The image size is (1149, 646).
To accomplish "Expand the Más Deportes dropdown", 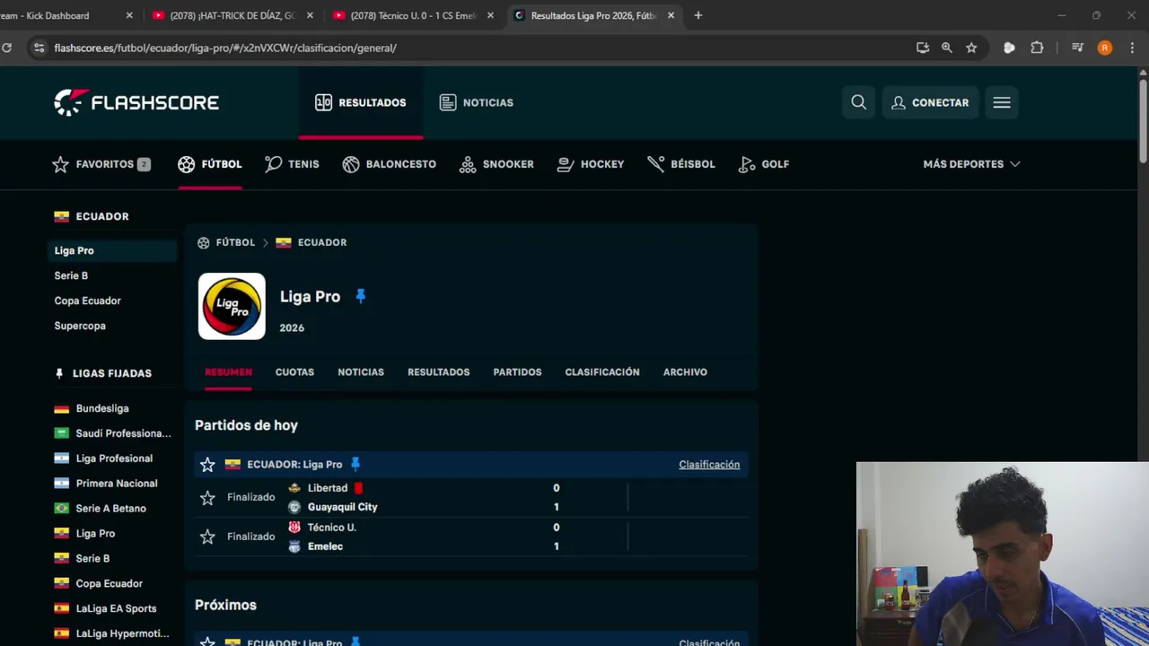I will pos(971,164).
